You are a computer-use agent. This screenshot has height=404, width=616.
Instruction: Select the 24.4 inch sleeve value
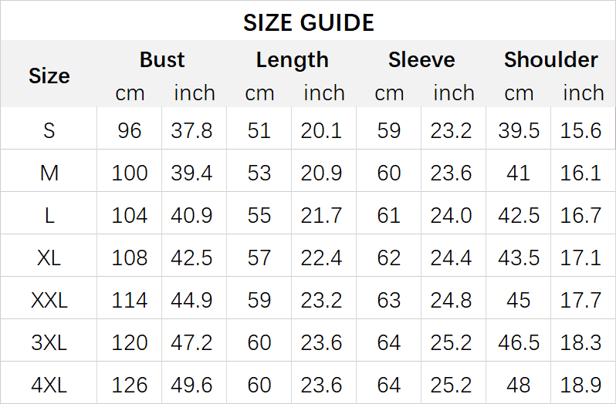click(452, 258)
